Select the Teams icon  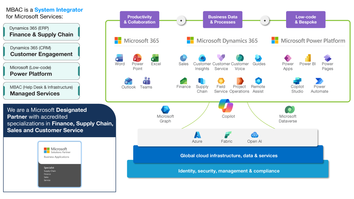click(146, 81)
